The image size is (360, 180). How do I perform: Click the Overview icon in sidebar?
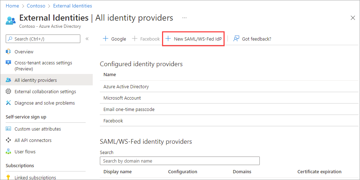tap(9, 52)
